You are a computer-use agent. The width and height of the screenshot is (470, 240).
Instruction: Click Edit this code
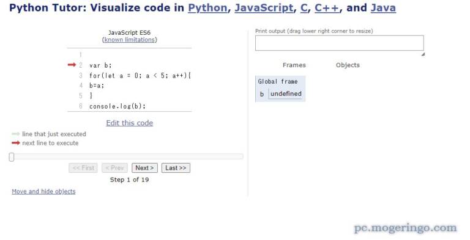pos(130,123)
